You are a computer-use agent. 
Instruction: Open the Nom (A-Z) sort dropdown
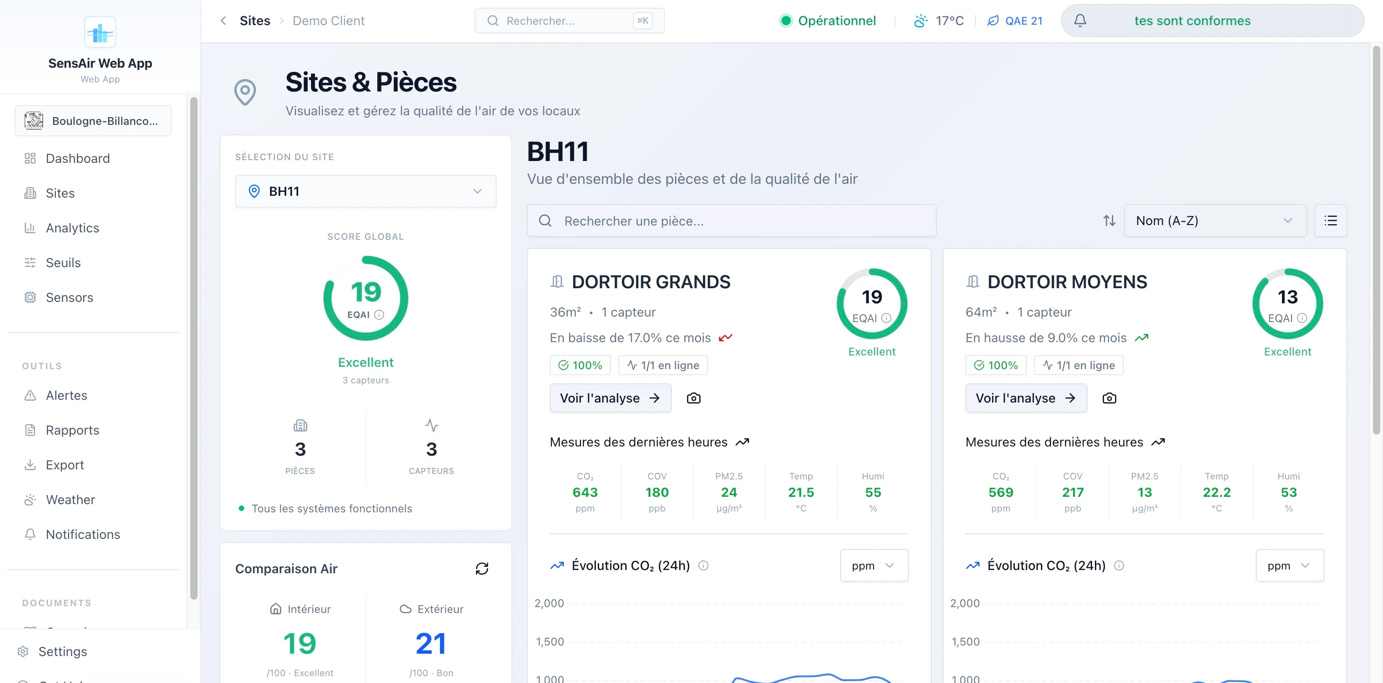(1215, 220)
